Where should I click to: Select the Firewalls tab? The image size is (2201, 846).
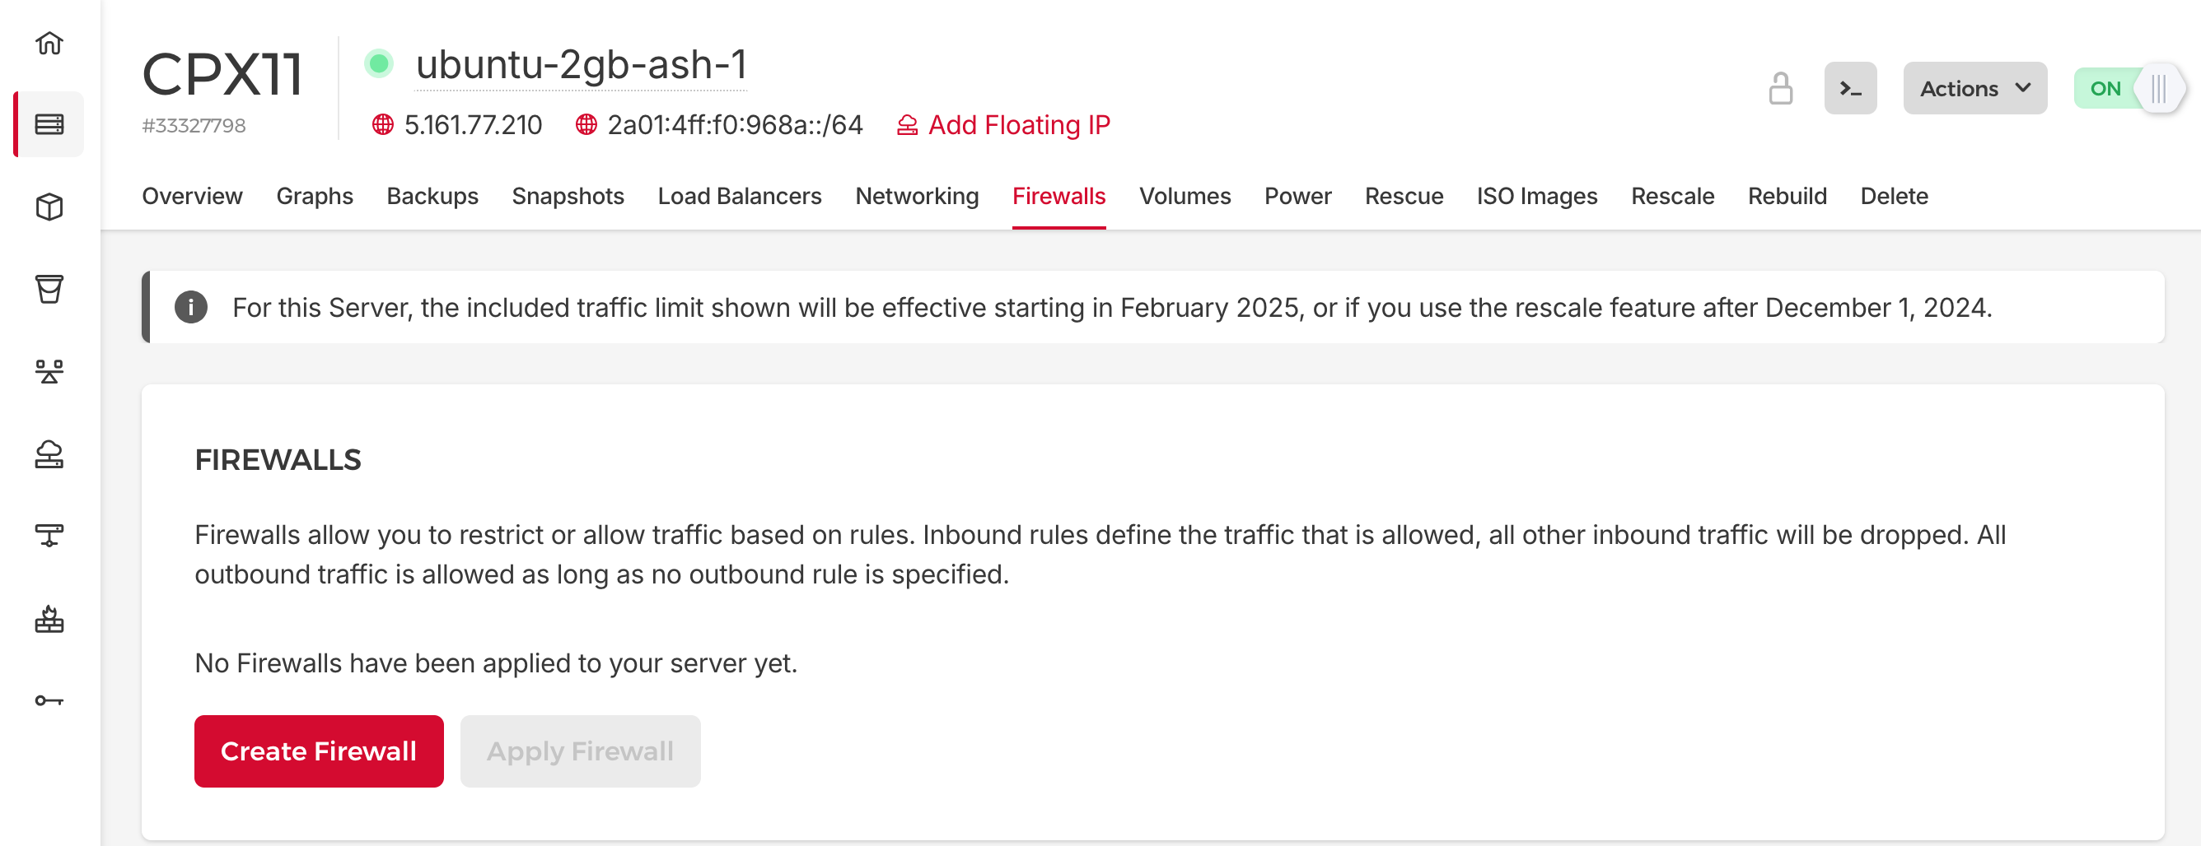point(1058,197)
